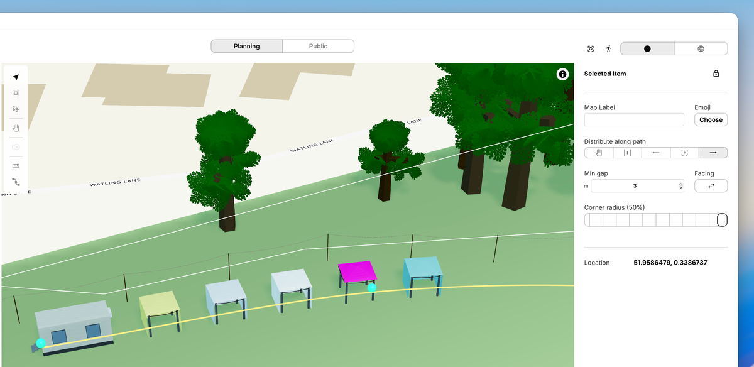This screenshot has height=367, width=754.
Task: Choose an emoji for the item
Action: point(711,119)
